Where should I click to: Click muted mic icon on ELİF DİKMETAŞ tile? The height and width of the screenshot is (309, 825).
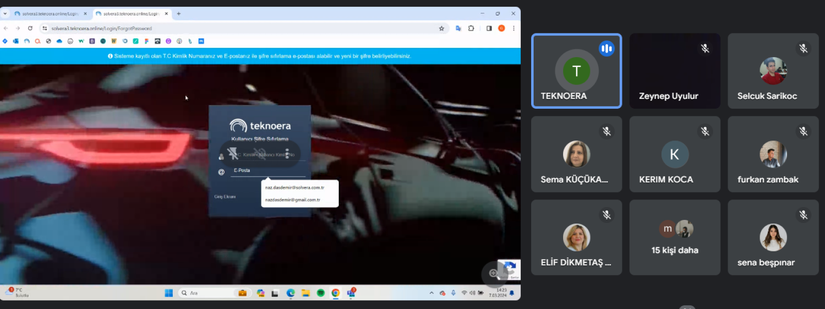point(607,215)
